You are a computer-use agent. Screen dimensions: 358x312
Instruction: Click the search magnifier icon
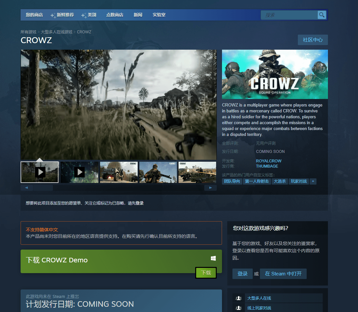click(x=322, y=15)
